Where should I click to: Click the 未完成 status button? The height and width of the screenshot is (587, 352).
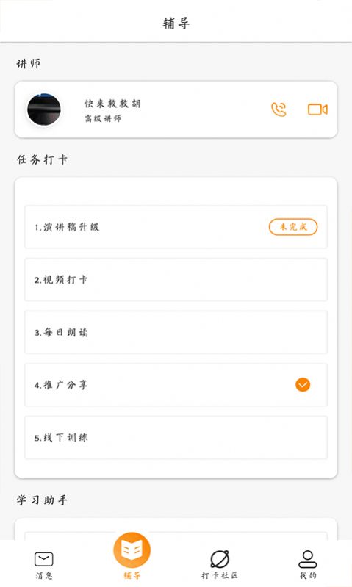293,227
